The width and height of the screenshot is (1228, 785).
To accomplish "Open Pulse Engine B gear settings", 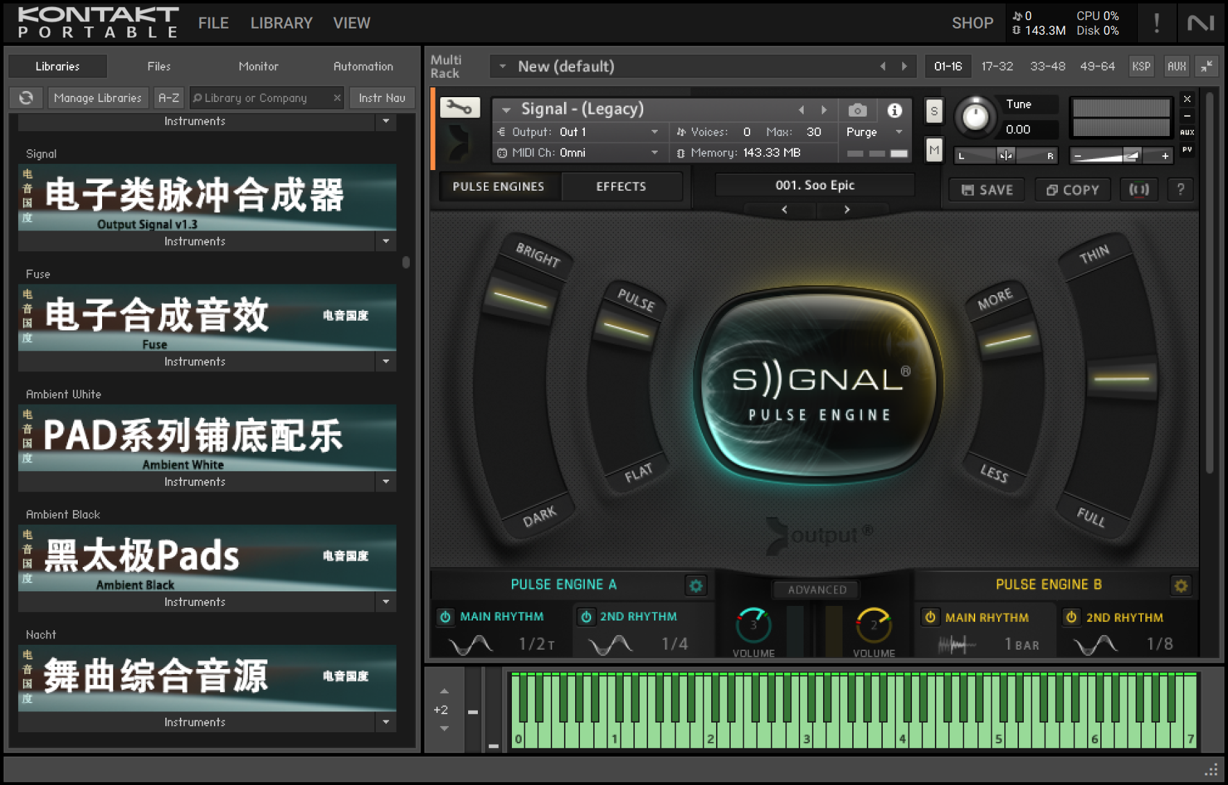I will 1181,586.
